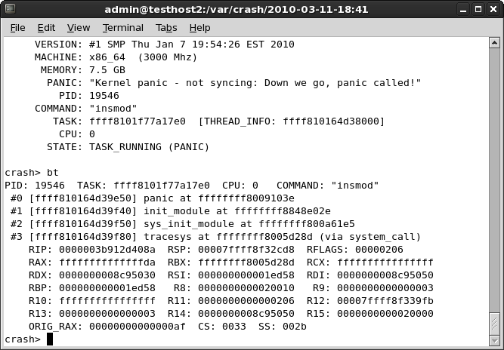This screenshot has height=350, width=504.
Task: Expand the View menu
Action: pos(79,28)
